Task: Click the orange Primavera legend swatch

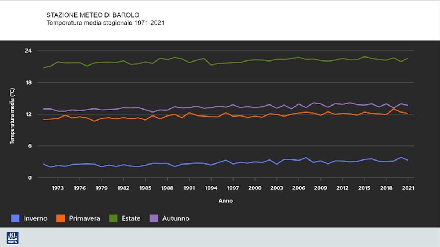Action: coord(60,218)
